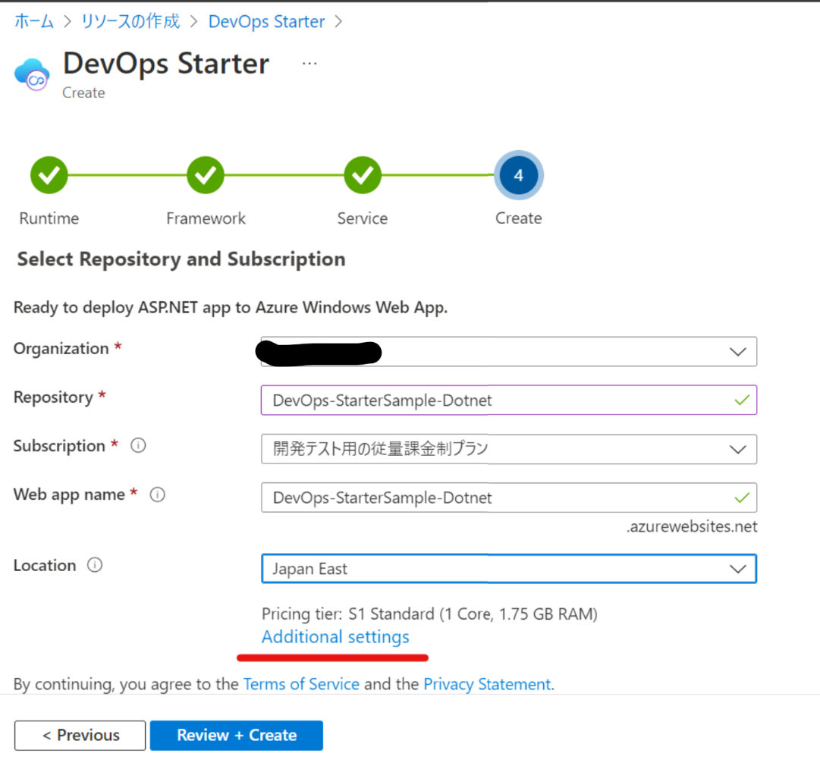
Task: Select the Service step label
Action: tap(363, 218)
